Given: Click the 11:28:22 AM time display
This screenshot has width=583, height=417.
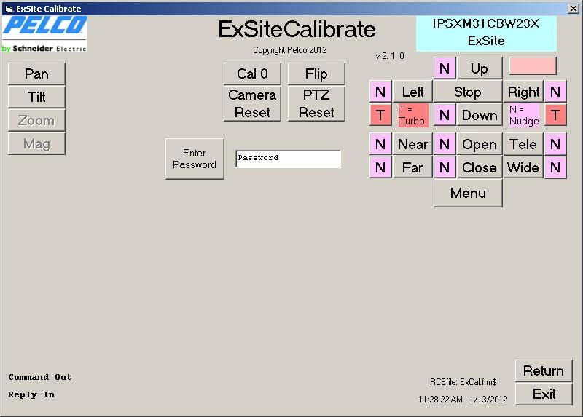Looking at the screenshot, I should click(440, 400).
